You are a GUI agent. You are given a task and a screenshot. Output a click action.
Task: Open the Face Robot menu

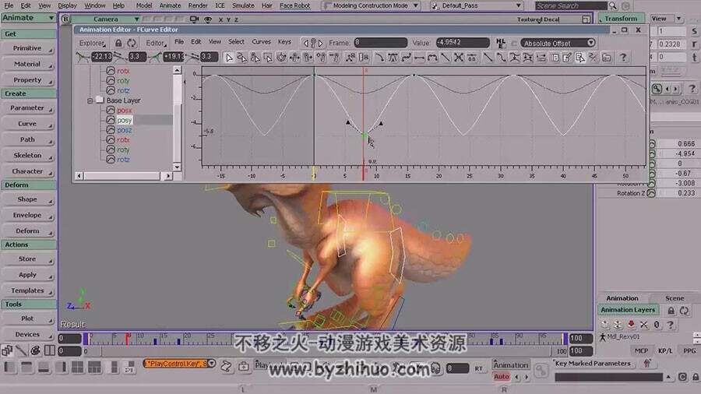coord(294,5)
